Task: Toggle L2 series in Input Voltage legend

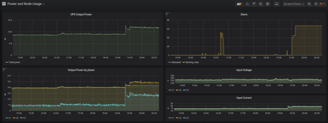Action: 180,90
